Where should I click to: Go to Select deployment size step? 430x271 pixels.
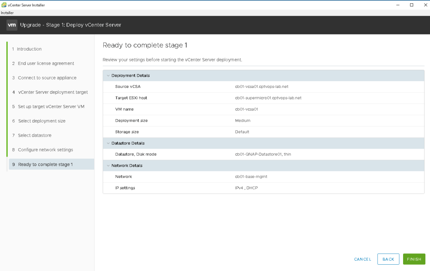[x=42, y=121]
